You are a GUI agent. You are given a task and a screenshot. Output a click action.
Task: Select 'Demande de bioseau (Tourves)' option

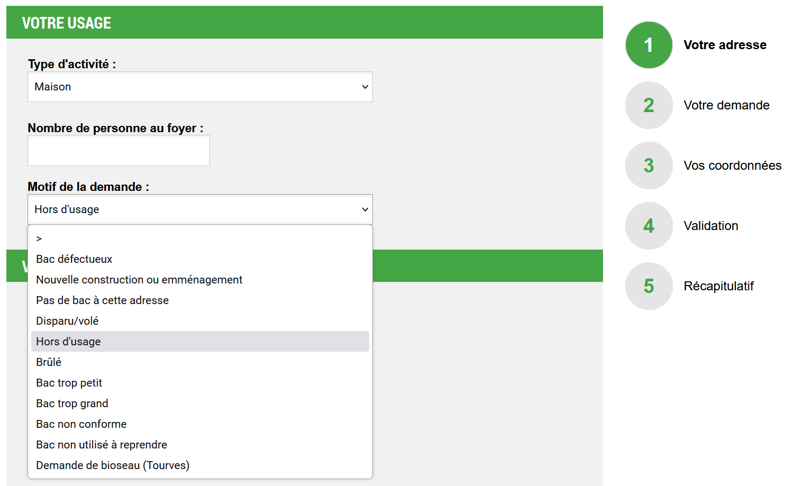(x=113, y=465)
